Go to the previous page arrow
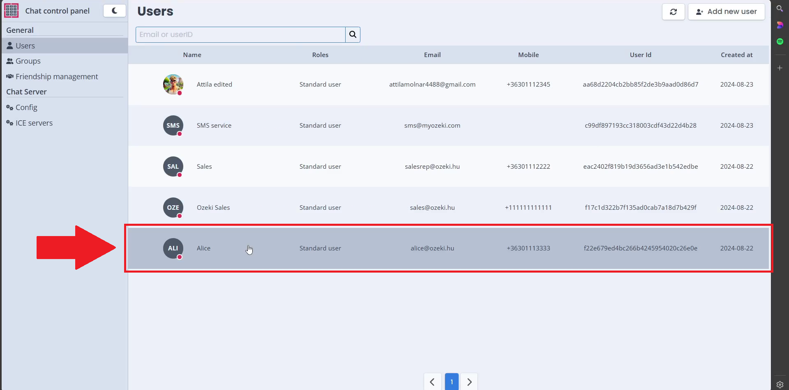 pos(432,382)
